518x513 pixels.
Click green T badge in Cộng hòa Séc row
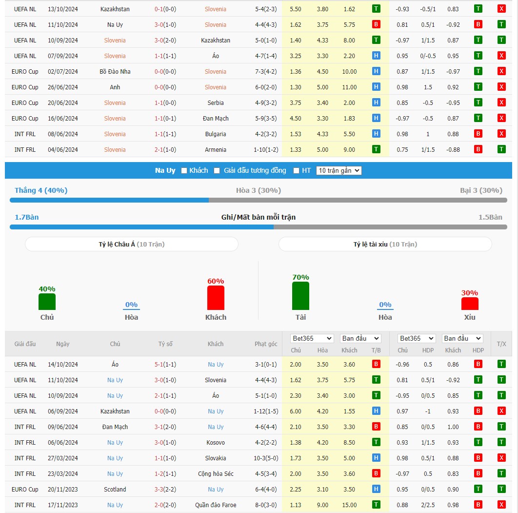pyautogui.click(x=501, y=473)
